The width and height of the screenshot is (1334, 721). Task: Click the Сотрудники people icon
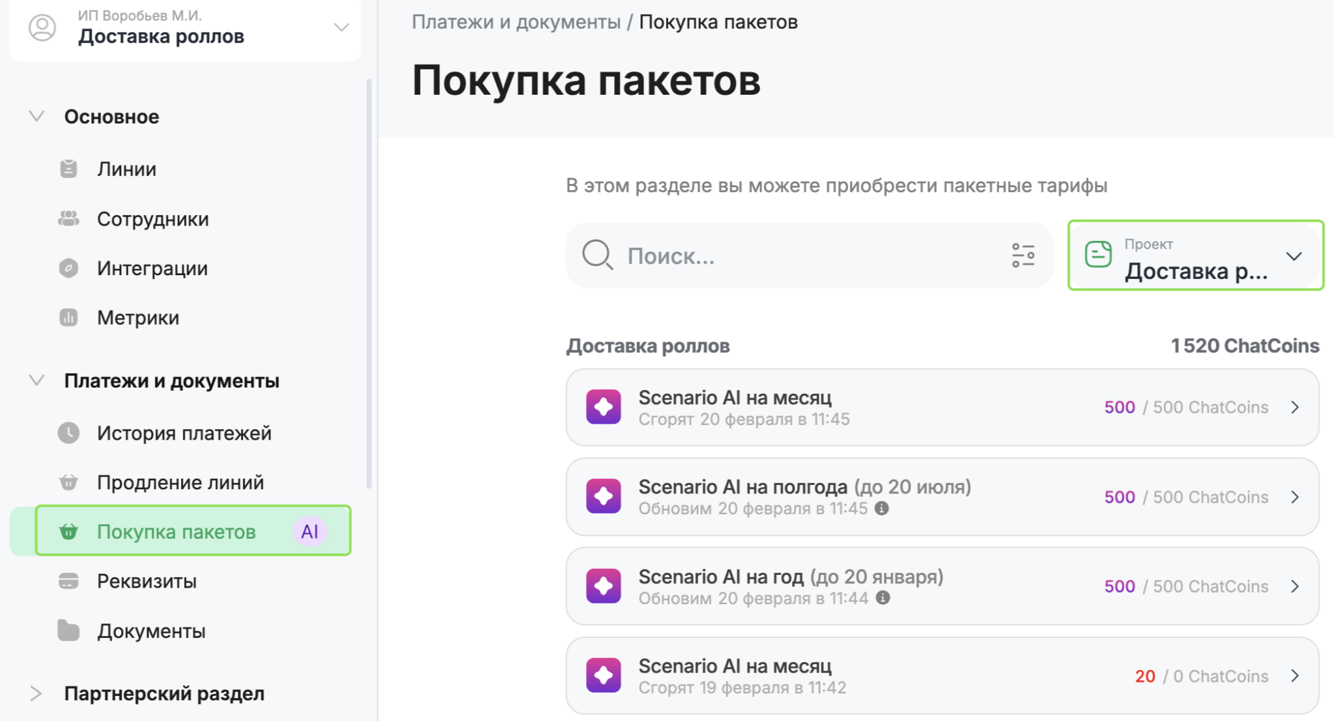pyautogui.click(x=69, y=219)
